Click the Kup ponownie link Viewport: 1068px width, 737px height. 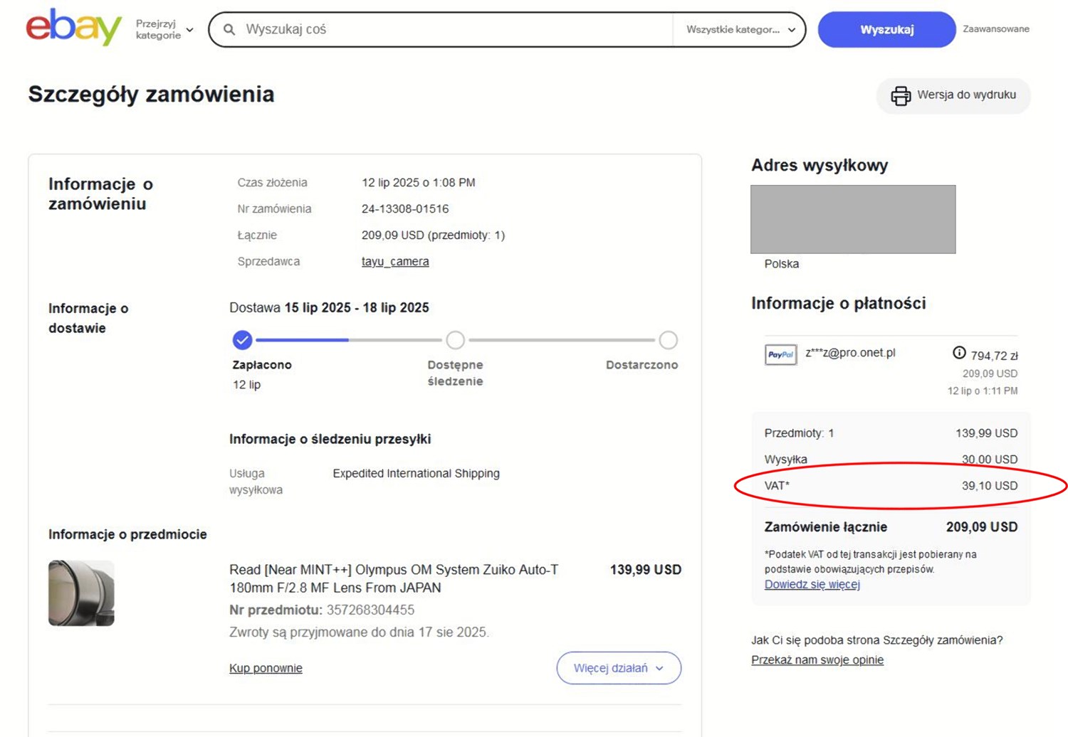coord(266,668)
